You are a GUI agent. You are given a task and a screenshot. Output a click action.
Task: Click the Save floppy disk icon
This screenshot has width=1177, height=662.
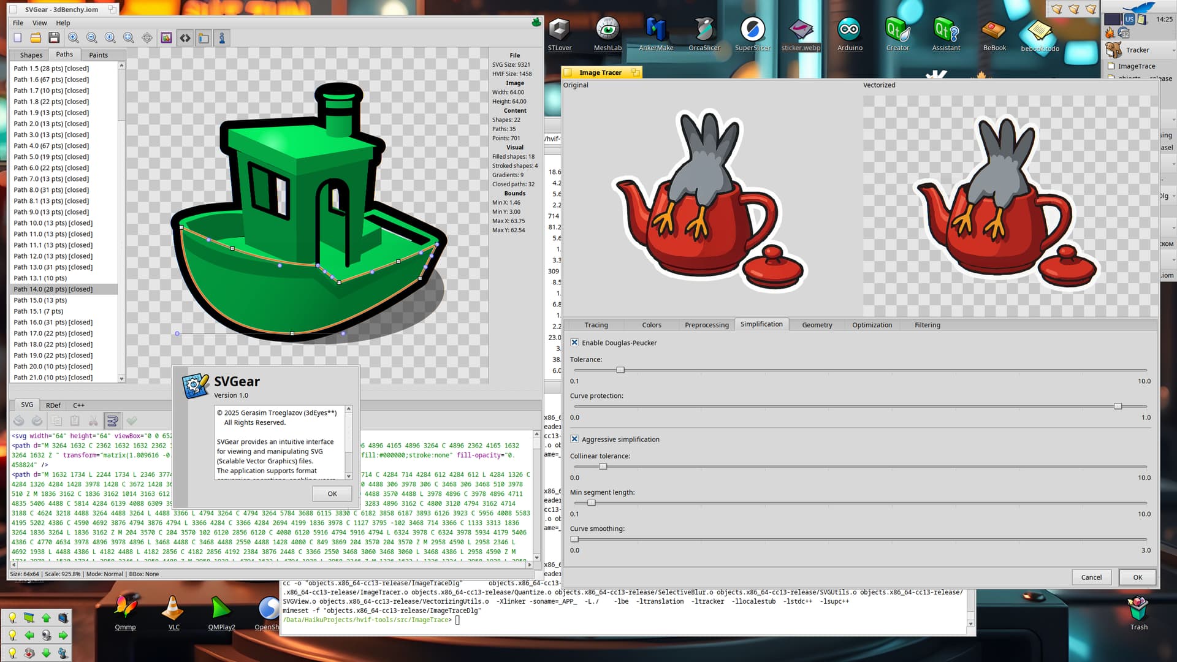click(54, 38)
